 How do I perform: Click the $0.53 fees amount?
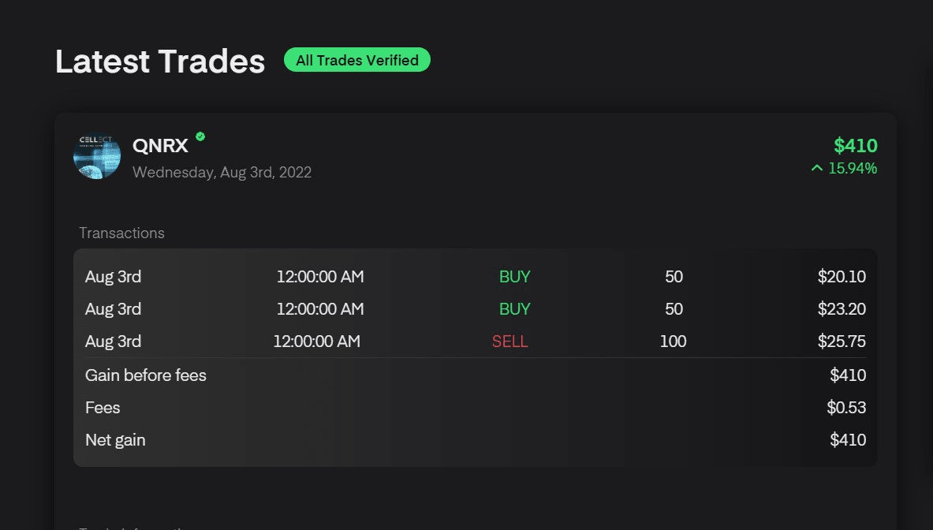pyautogui.click(x=846, y=408)
